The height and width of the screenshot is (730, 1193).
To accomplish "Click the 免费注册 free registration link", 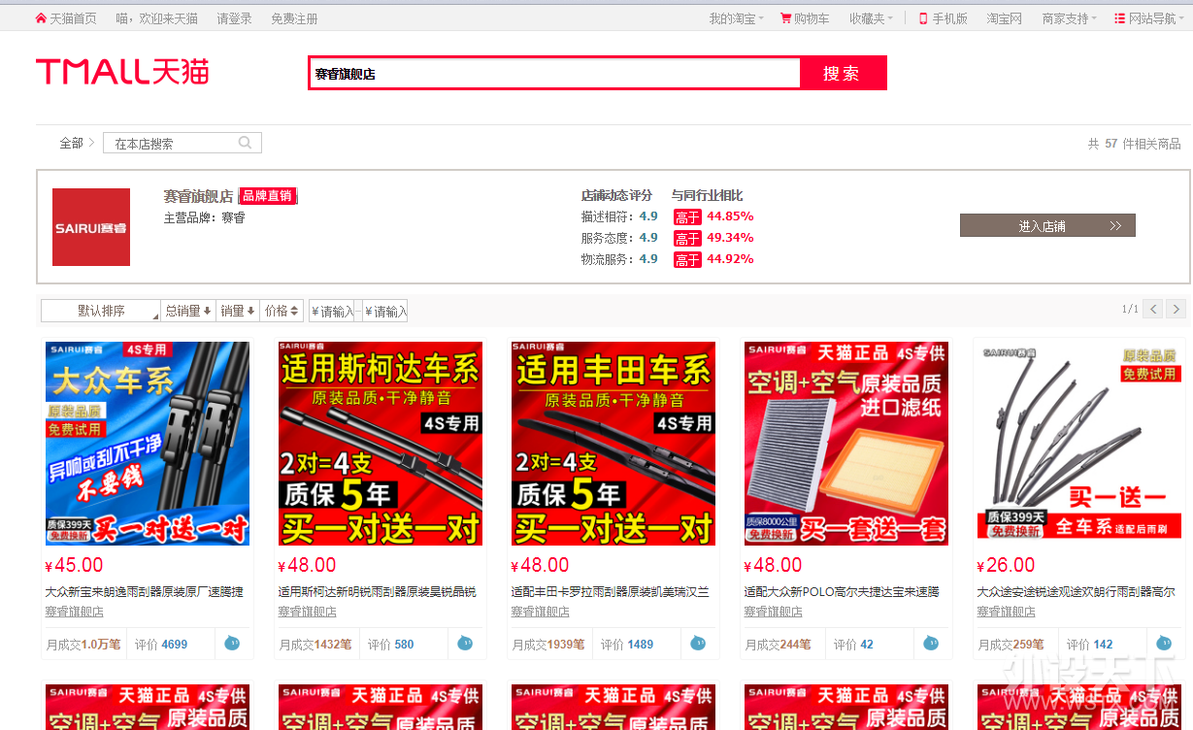I will 294,18.
